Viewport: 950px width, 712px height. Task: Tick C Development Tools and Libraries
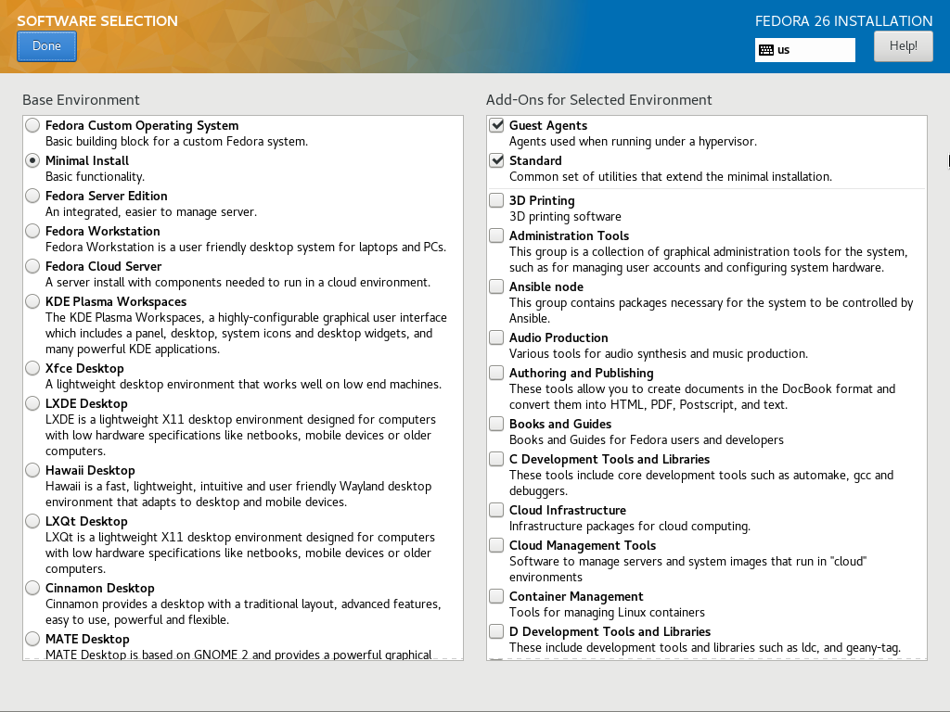pyautogui.click(x=497, y=459)
